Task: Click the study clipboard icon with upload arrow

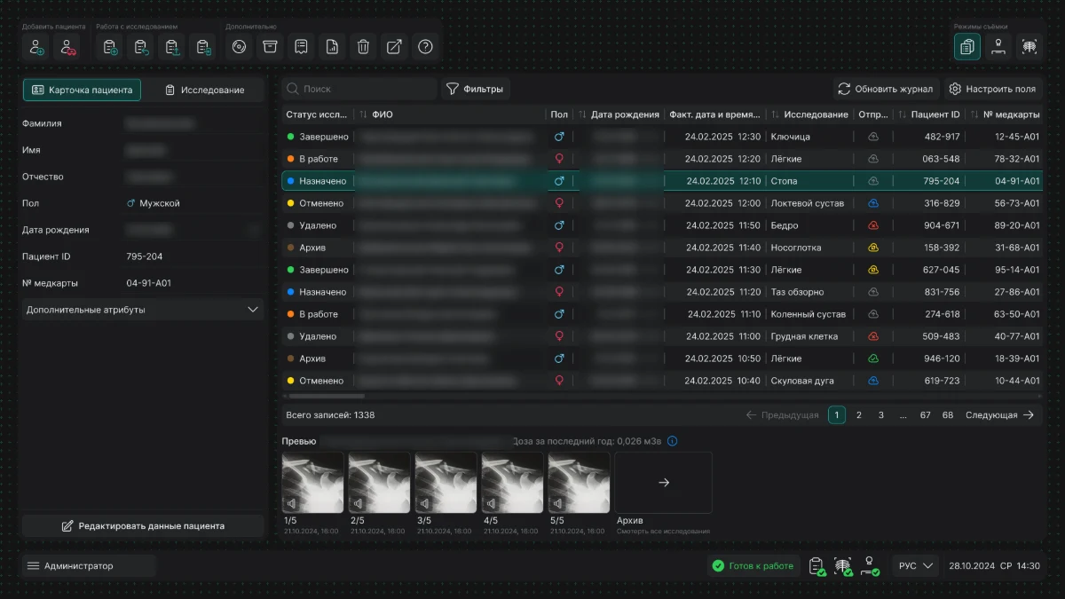Action: [173, 47]
